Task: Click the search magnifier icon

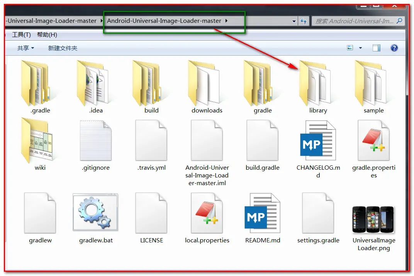Action: [399, 20]
